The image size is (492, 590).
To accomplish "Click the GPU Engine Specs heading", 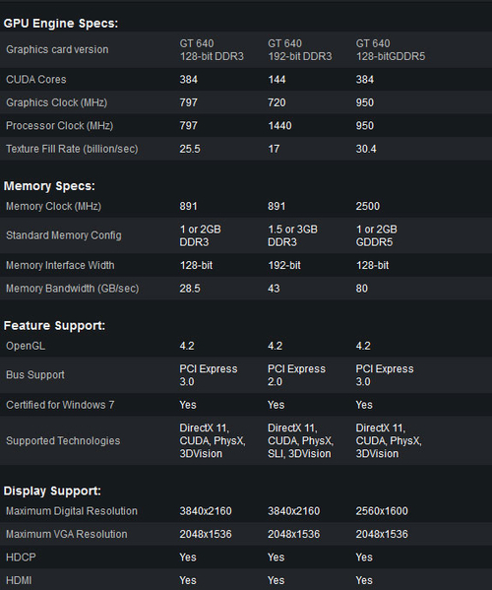I will pos(60,24).
